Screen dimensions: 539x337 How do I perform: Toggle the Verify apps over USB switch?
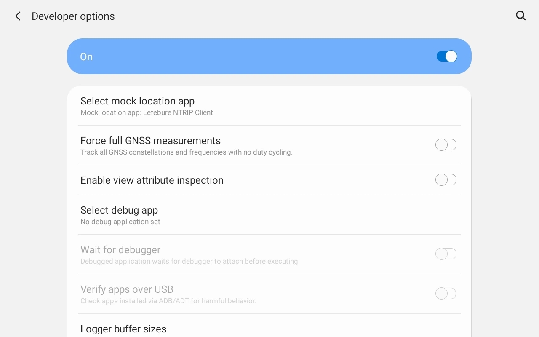446,293
